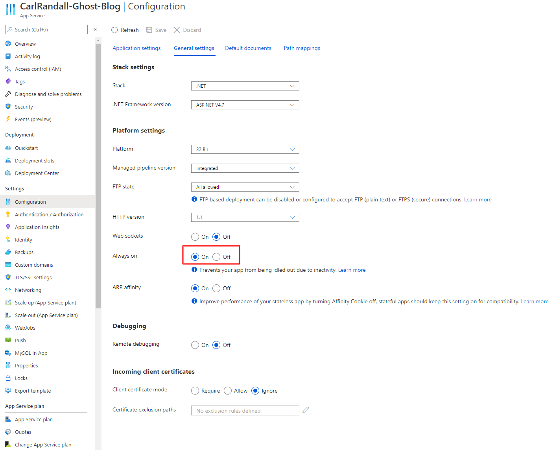Click the Events lightning bolt icon

click(8, 119)
